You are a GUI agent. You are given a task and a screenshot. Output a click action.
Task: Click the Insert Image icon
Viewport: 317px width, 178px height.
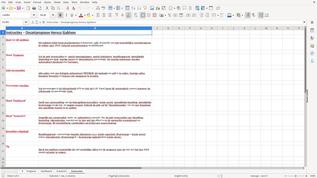(x=152, y=8)
